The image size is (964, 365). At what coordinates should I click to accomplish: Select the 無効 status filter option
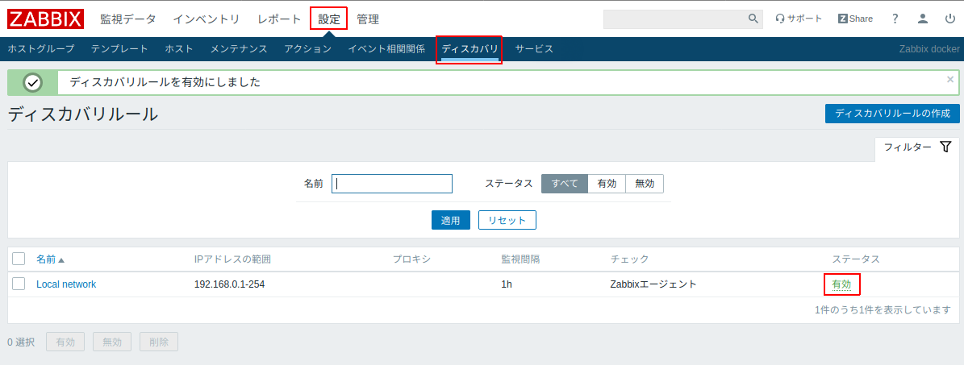pyautogui.click(x=645, y=184)
